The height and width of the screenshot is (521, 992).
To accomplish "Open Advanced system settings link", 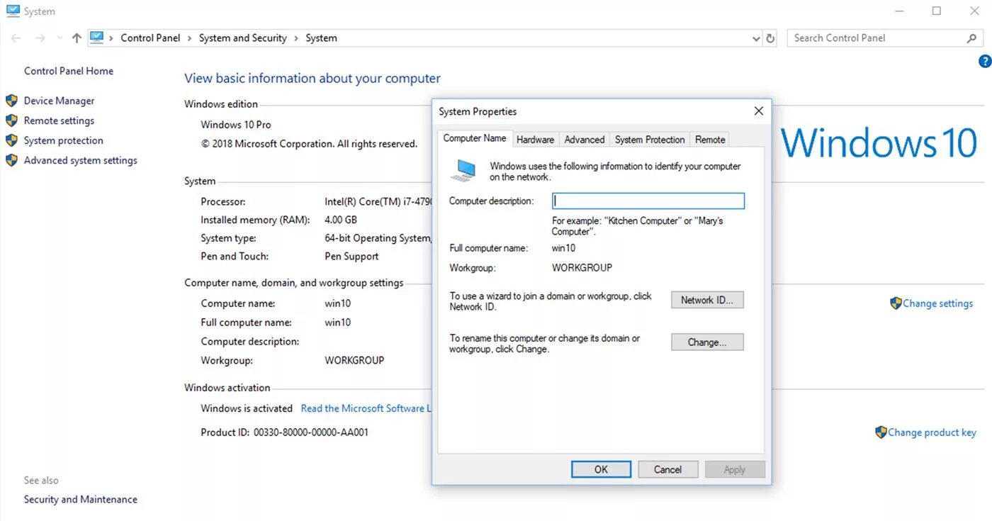I will click(80, 160).
